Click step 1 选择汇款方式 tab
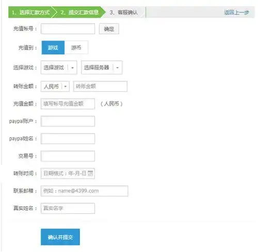This screenshot has width=258, height=252. point(31,12)
